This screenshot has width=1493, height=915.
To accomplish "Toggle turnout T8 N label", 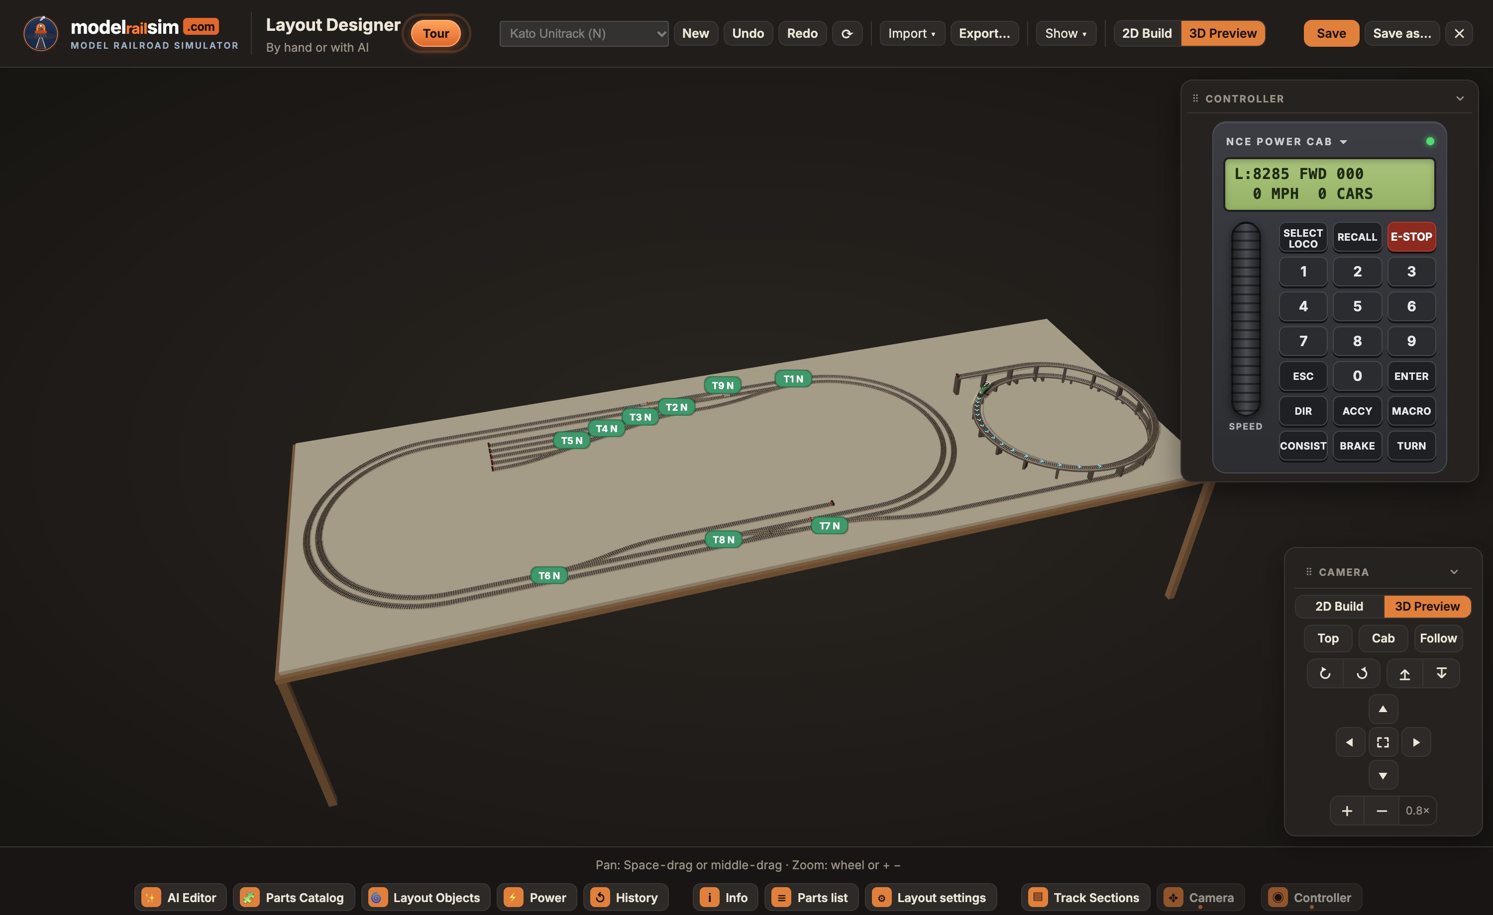I will tap(724, 540).
